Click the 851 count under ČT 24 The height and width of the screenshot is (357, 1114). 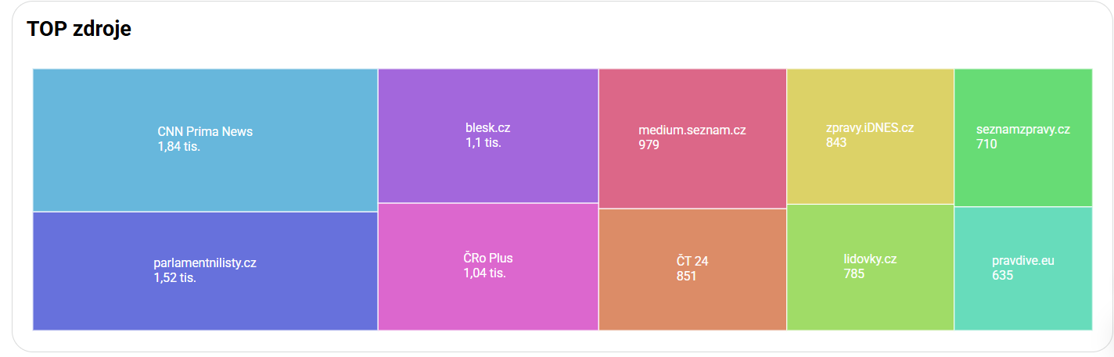pyautogui.click(x=687, y=276)
